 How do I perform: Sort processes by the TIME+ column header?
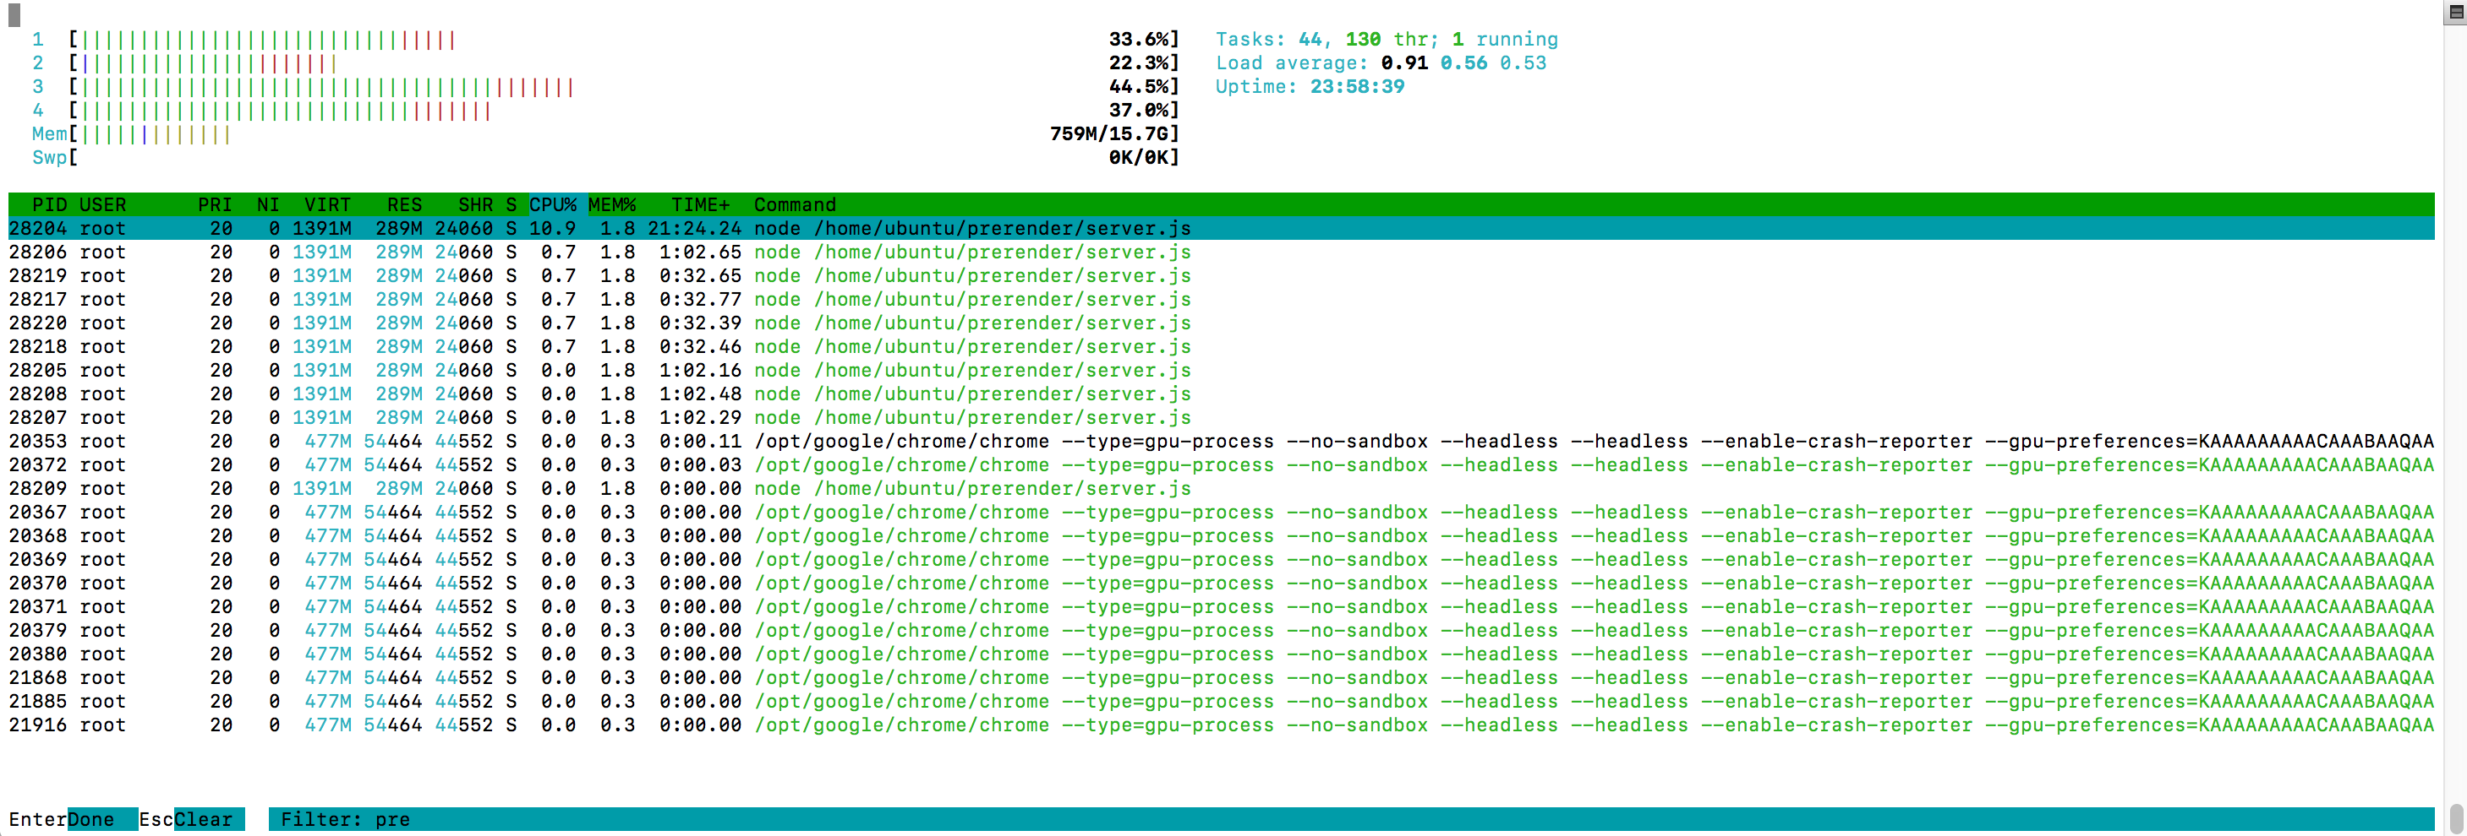click(698, 204)
